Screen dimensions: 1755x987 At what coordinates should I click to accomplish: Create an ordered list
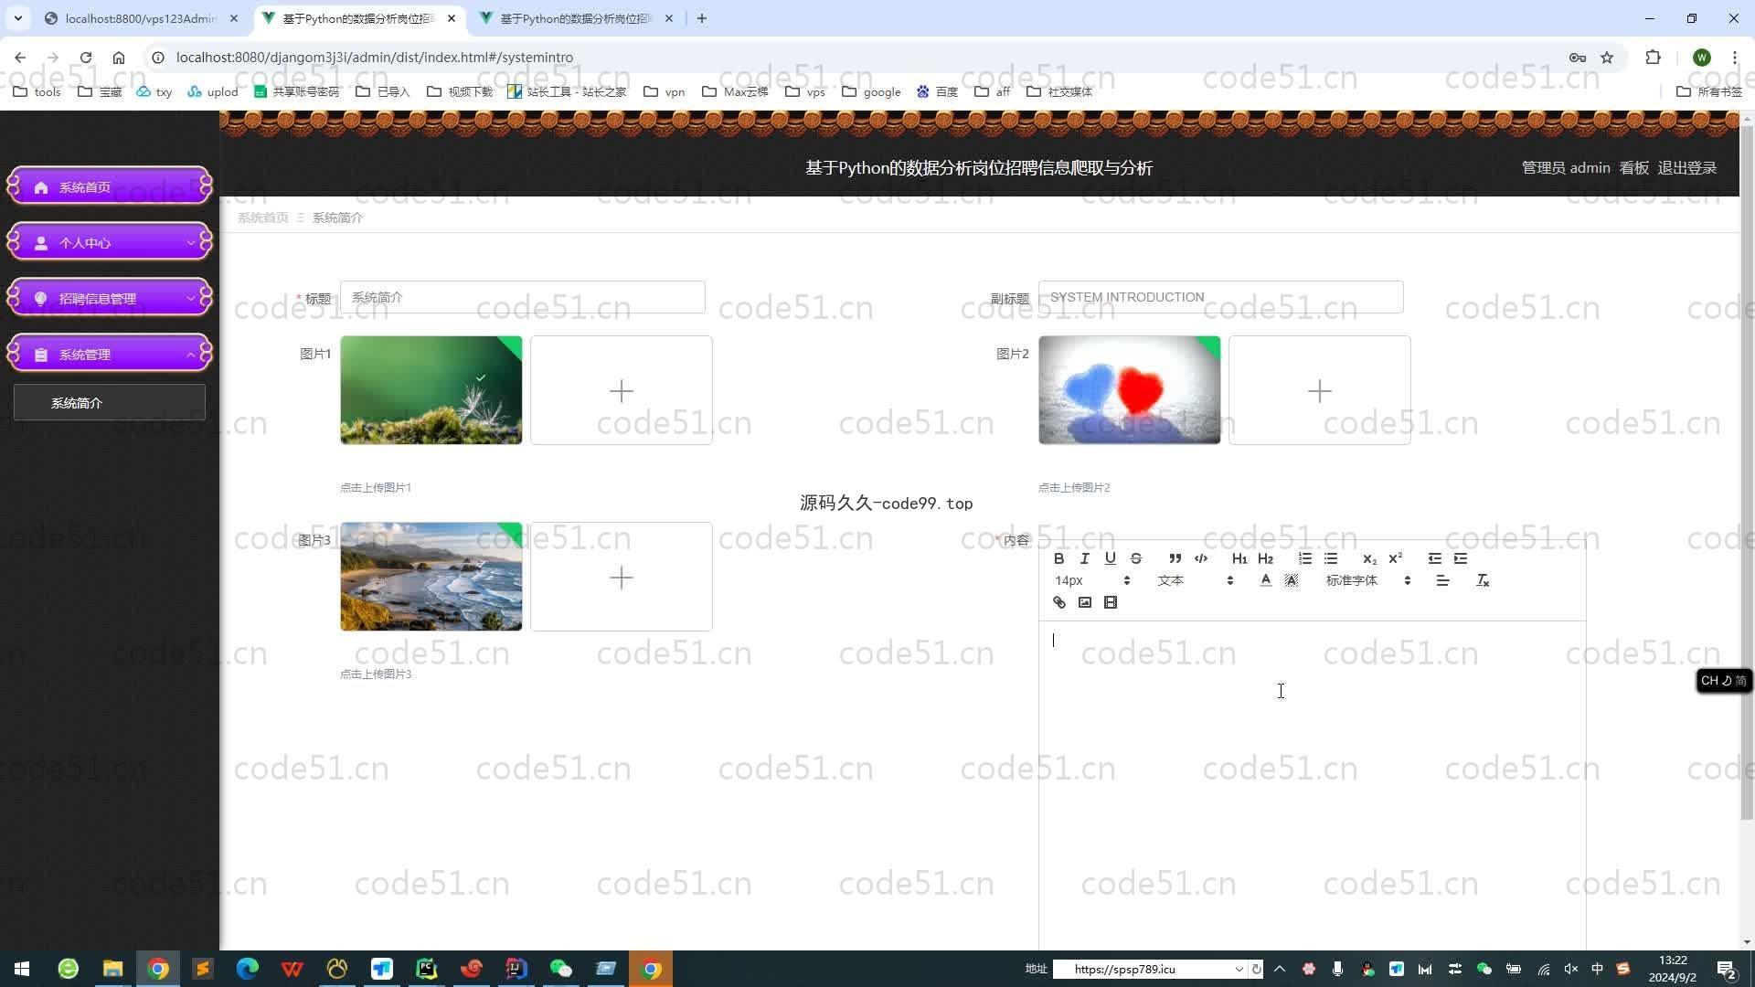tap(1304, 558)
